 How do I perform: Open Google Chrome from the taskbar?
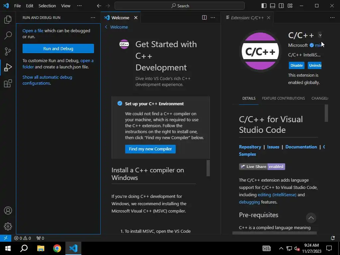tap(57, 248)
